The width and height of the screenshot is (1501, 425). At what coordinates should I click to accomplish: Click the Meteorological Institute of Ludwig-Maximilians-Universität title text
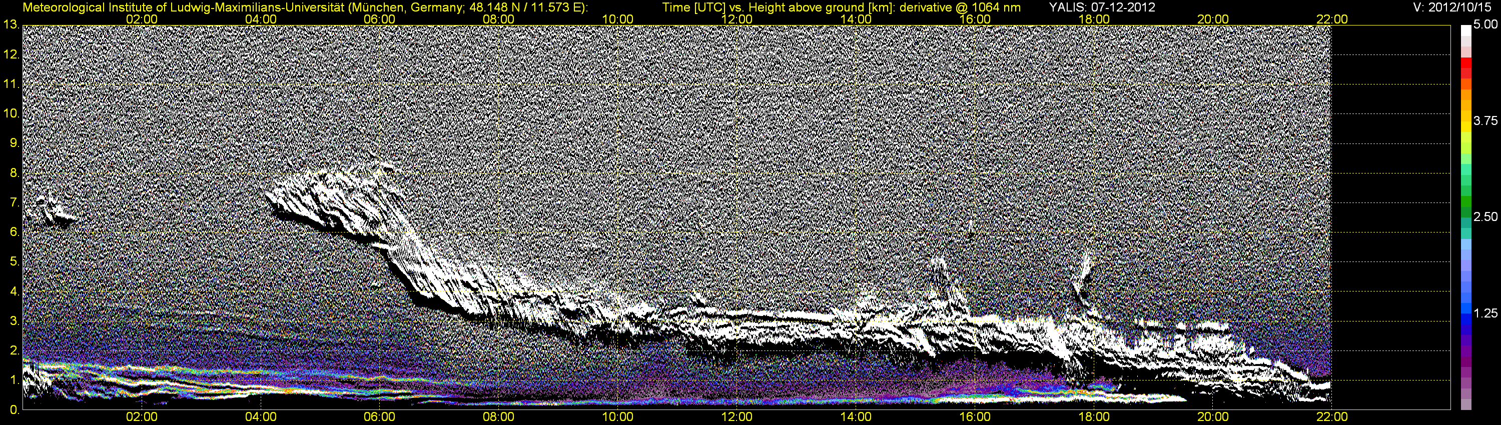coord(305,7)
